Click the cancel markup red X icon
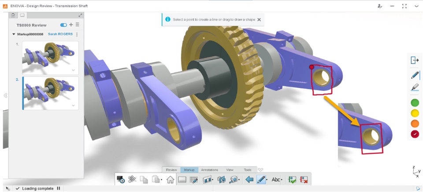The width and height of the screenshot is (423, 192). click(304, 179)
